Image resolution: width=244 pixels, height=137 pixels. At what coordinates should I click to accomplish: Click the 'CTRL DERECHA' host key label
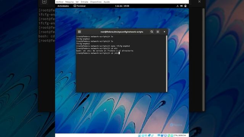pyautogui.click(x=180, y=135)
